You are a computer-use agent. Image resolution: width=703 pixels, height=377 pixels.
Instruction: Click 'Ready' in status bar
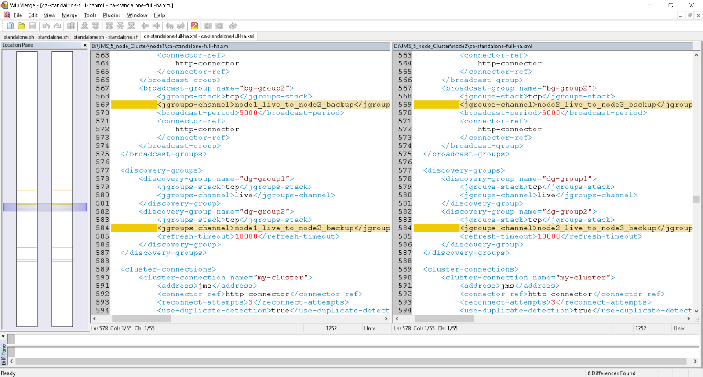coord(8,373)
